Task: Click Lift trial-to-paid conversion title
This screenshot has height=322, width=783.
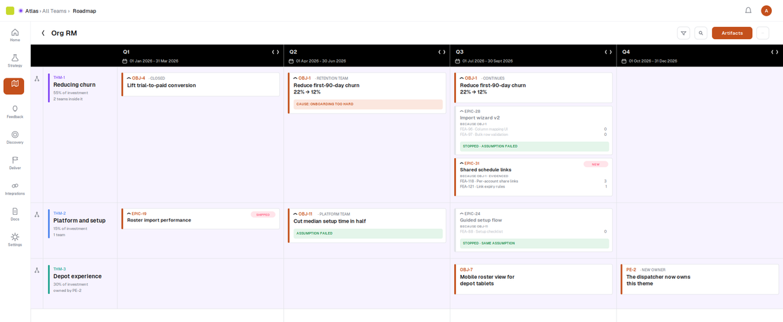Action: coord(161,86)
